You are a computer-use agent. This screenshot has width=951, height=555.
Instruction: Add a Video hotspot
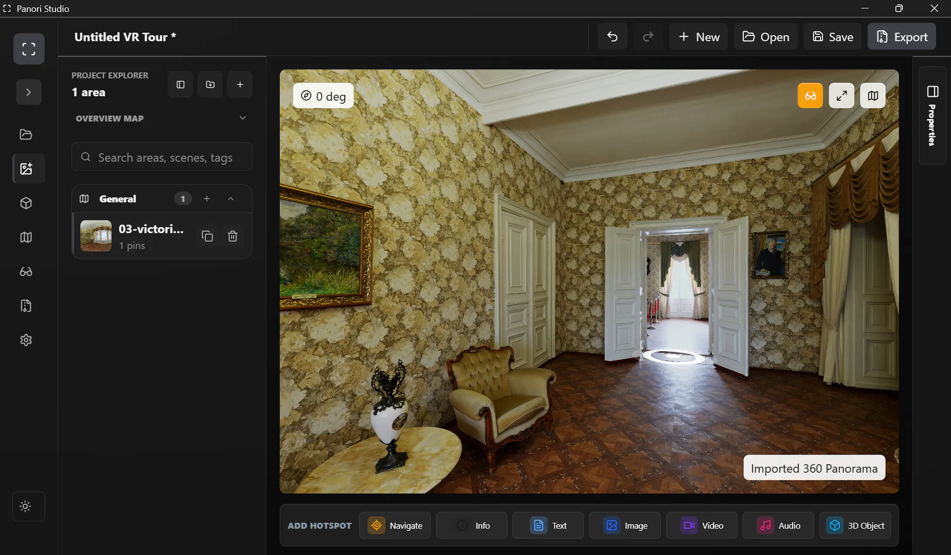pyautogui.click(x=702, y=525)
